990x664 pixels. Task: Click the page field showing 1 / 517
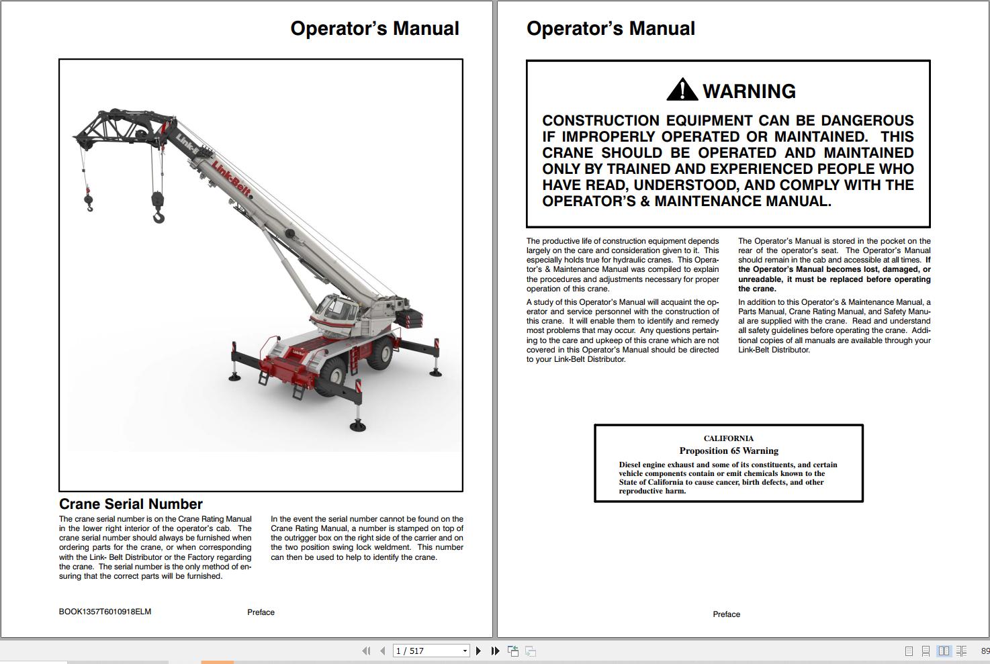coord(416,651)
